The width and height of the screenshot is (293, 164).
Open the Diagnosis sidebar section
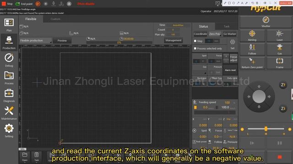(9, 95)
